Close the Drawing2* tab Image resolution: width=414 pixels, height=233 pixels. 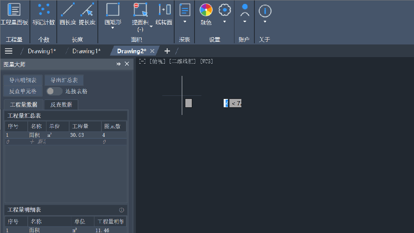[x=152, y=51]
